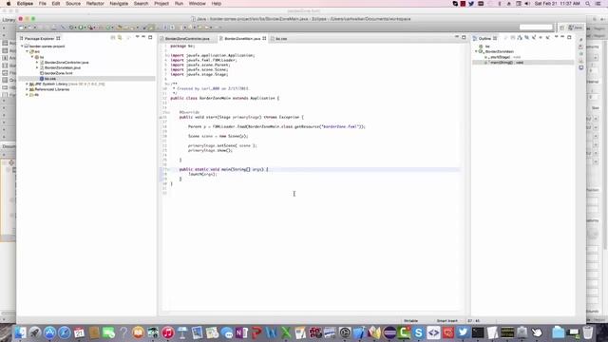Open Terminal from the dock
The height and width of the screenshot is (342, 608).
[478, 332]
